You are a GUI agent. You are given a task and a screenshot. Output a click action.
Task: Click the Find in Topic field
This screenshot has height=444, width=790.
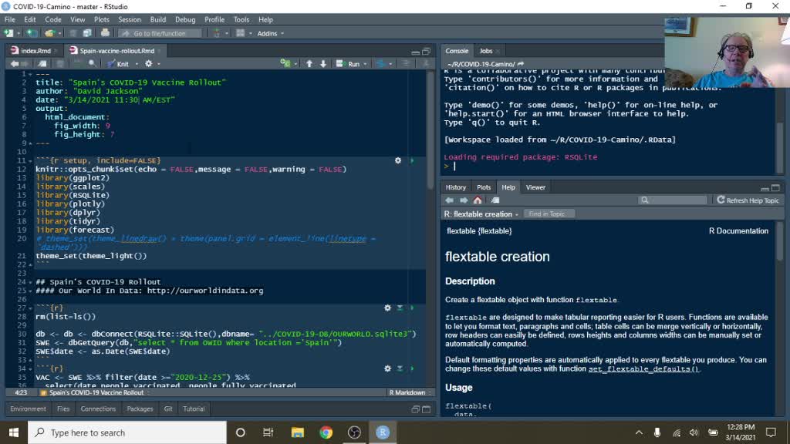pyautogui.click(x=549, y=214)
